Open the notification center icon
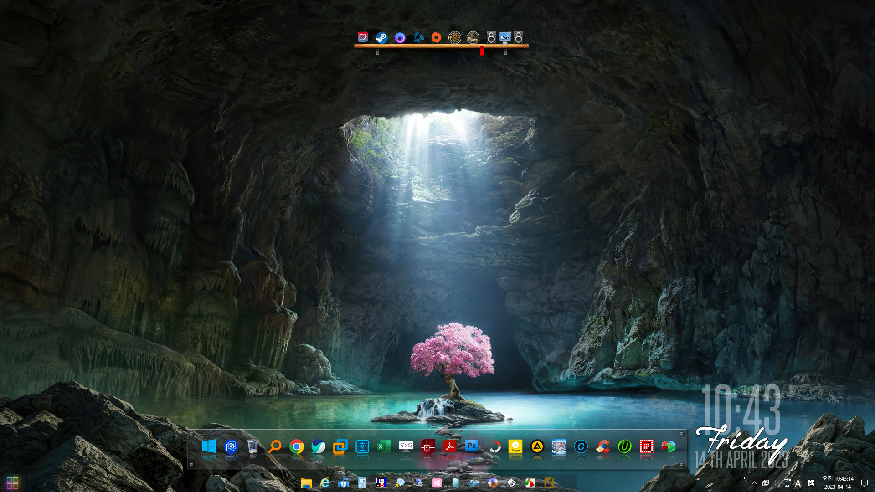The image size is (875, 492). (x=865, y=483)
